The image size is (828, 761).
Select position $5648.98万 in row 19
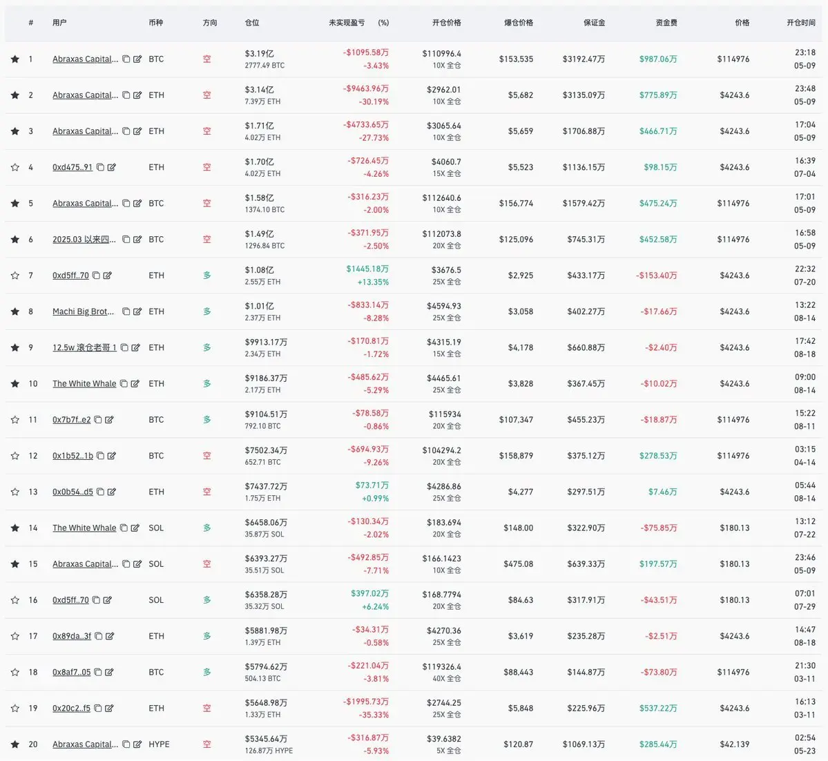pos(266,704)
